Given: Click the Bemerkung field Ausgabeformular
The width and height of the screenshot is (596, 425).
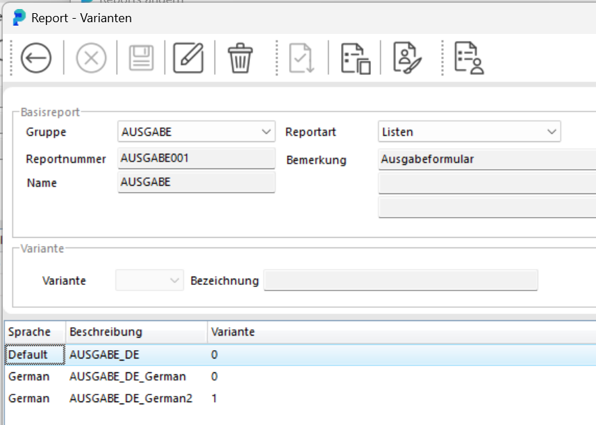Looking at the screenshot, I should (488, 159).
